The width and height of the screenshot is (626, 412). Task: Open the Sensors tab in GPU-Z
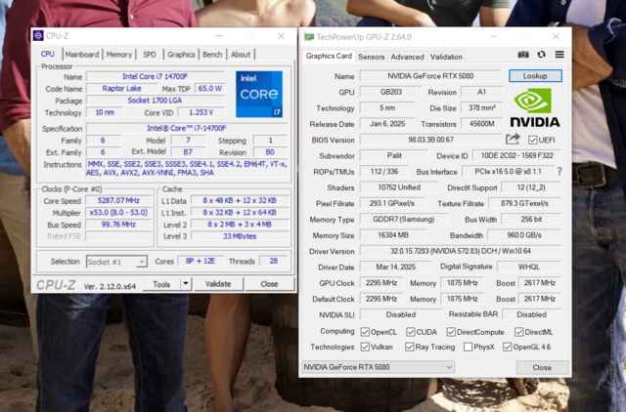[x=371, y=57]
